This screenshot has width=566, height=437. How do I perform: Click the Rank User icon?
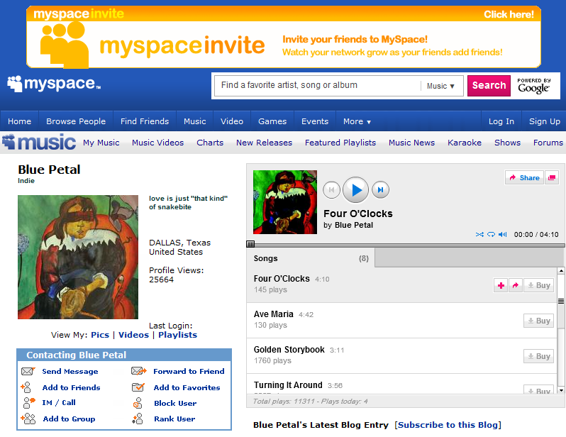tap(138, 419)
